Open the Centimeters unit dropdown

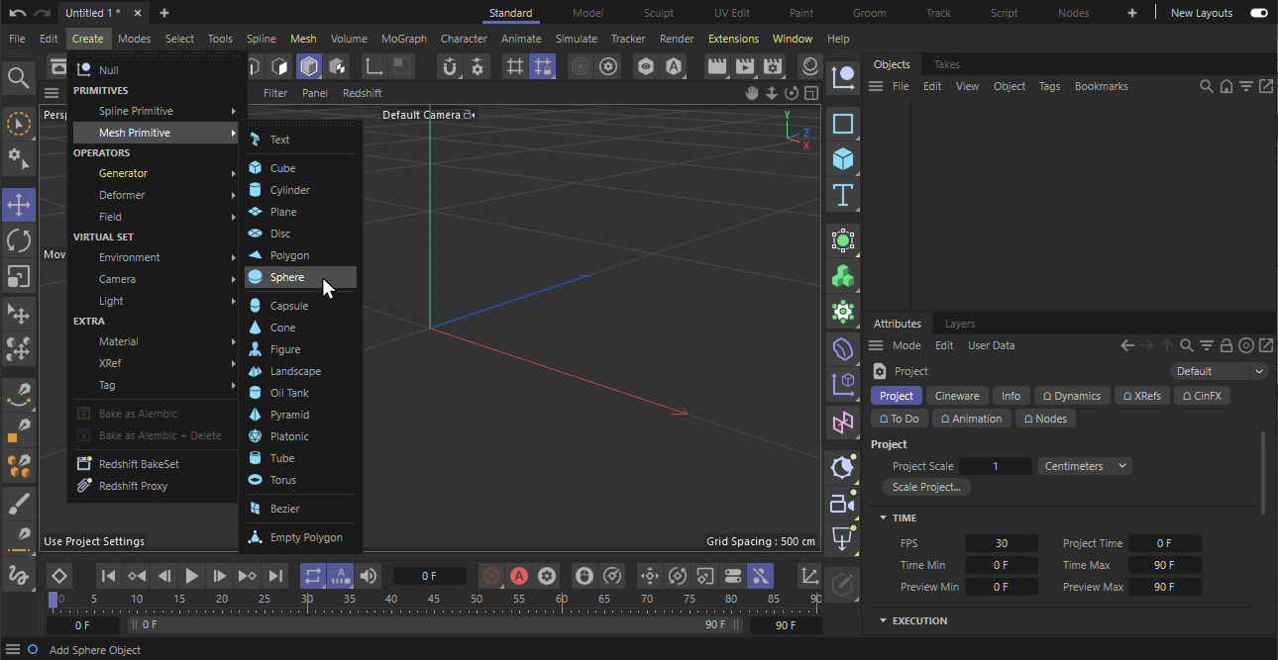[x=1085, y=466]
